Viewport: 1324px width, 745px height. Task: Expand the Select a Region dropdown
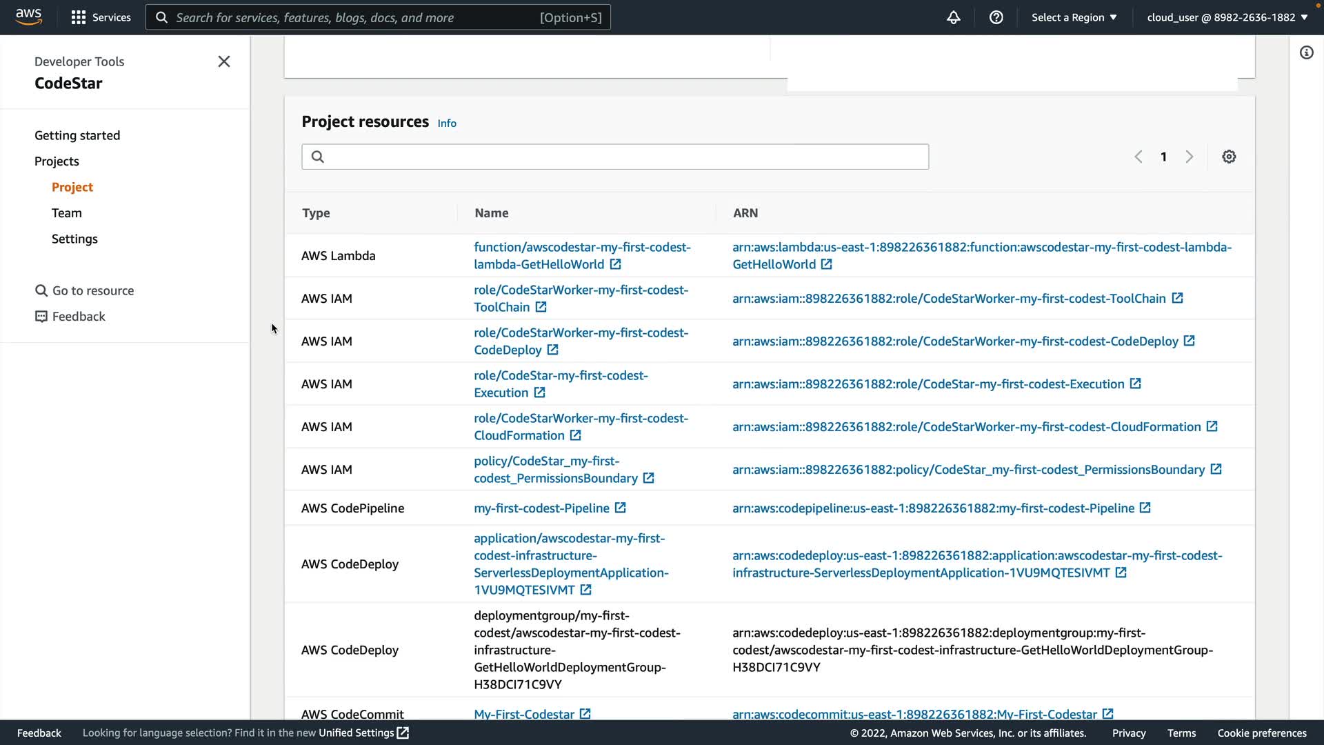[x=1074, y=18]
